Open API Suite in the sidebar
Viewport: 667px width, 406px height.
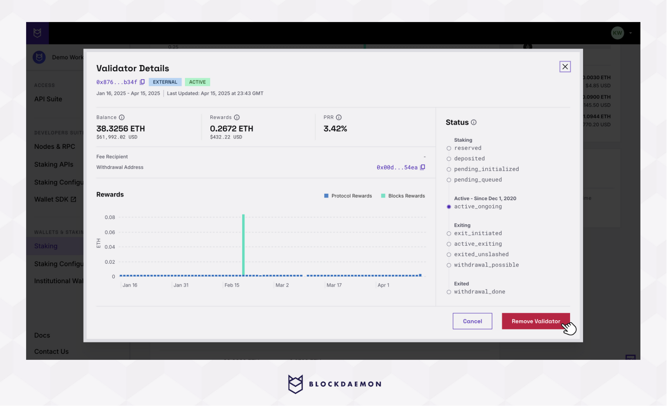point(48,99)
